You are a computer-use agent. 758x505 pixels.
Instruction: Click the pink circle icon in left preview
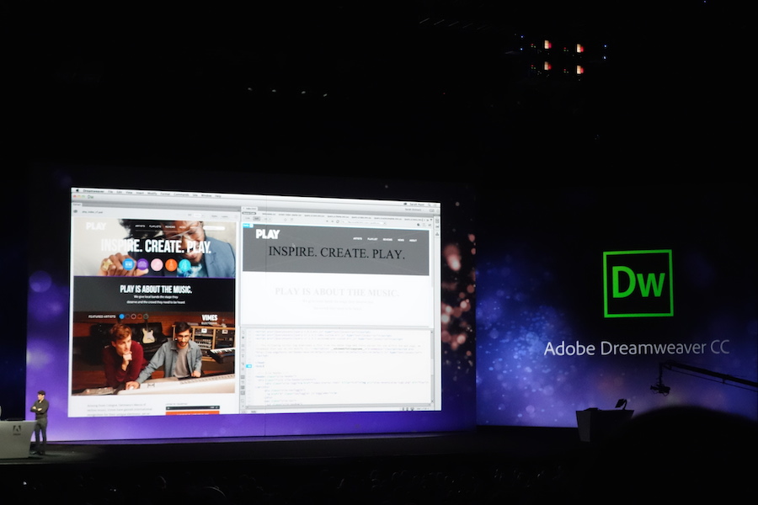157,264
